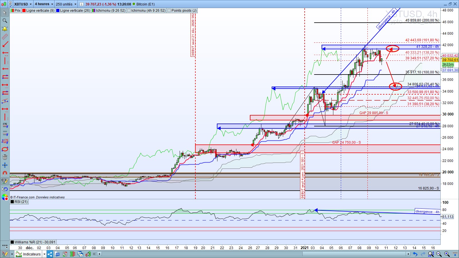The width and height of the screenshot is (459, 258).
Task: Click the 45 859,80 (200,00 %) Fibonacci label
Action: [422, 20]
